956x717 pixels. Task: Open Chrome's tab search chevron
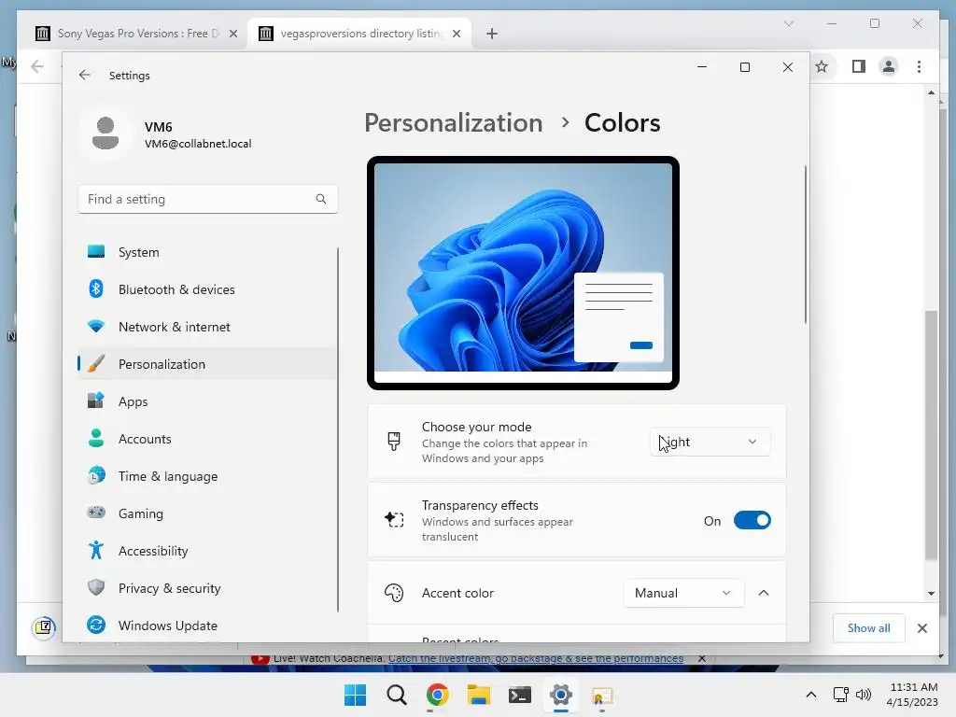788,23
